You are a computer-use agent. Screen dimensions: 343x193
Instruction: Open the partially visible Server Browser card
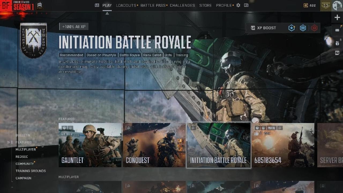click(330, 145)
